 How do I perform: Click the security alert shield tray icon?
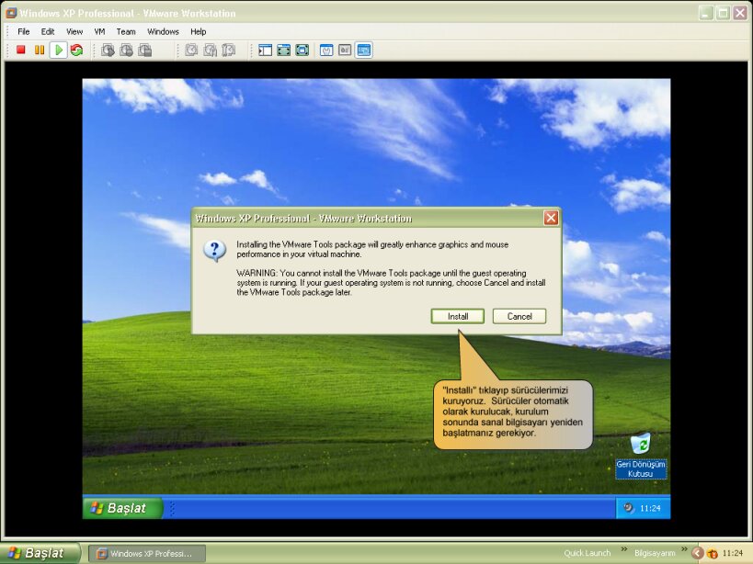tap(713, 554)
